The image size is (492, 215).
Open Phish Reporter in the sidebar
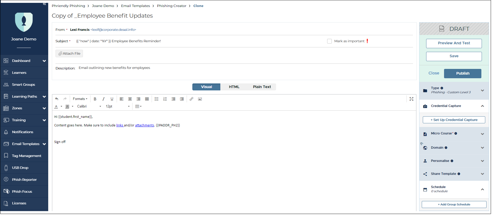click(x=24, y=180)
